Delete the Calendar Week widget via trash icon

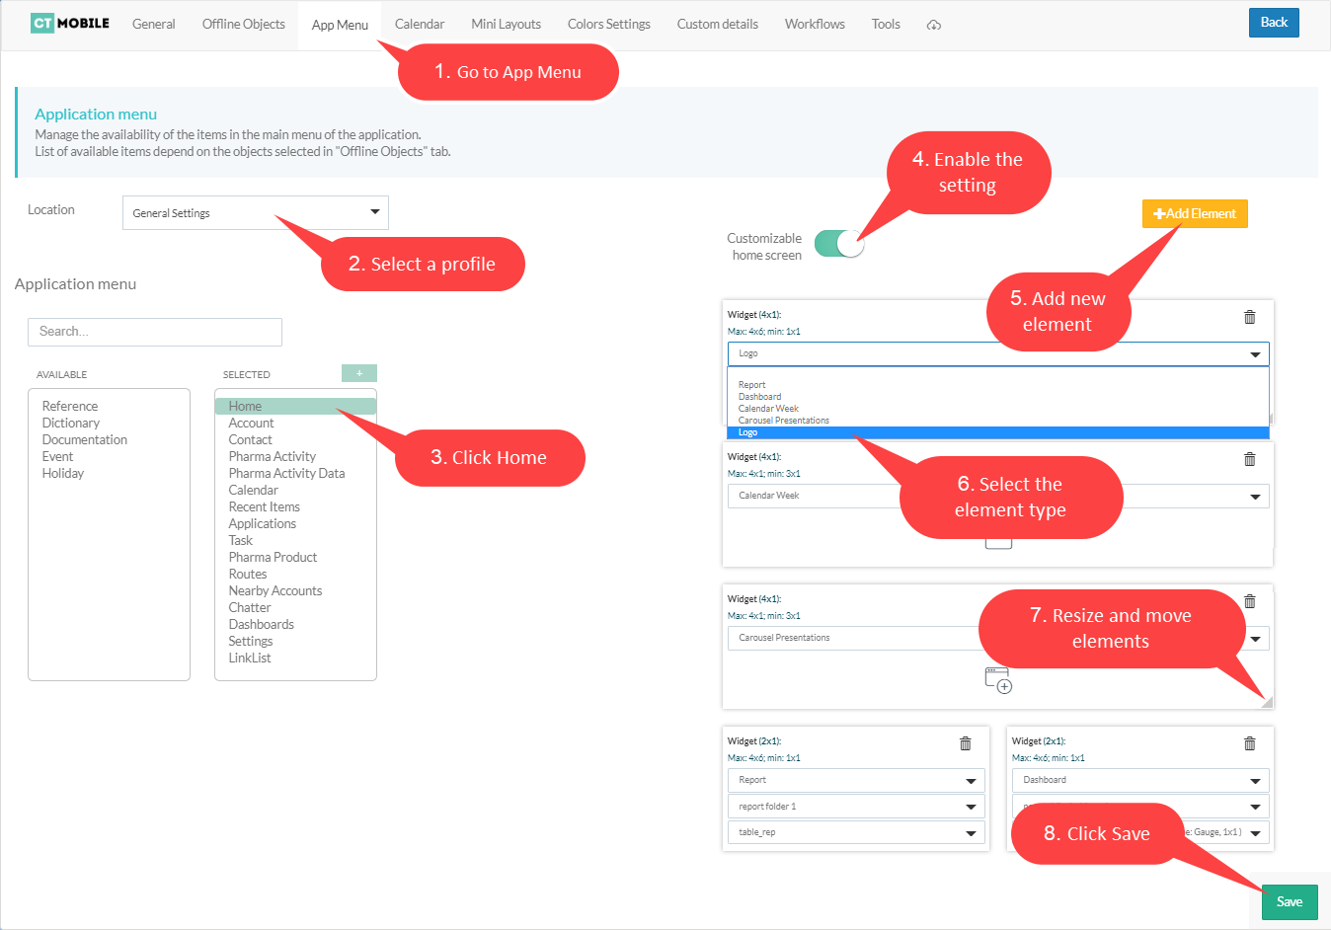pos(1249,459)
